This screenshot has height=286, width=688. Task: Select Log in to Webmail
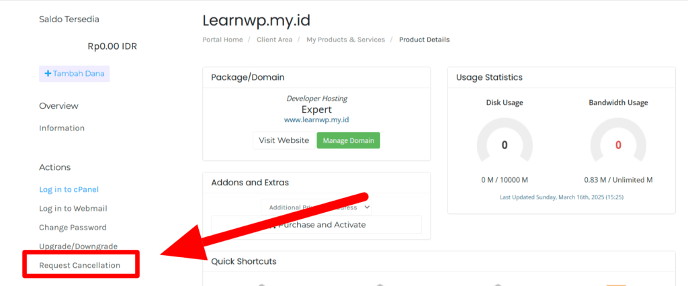[73, 208]
